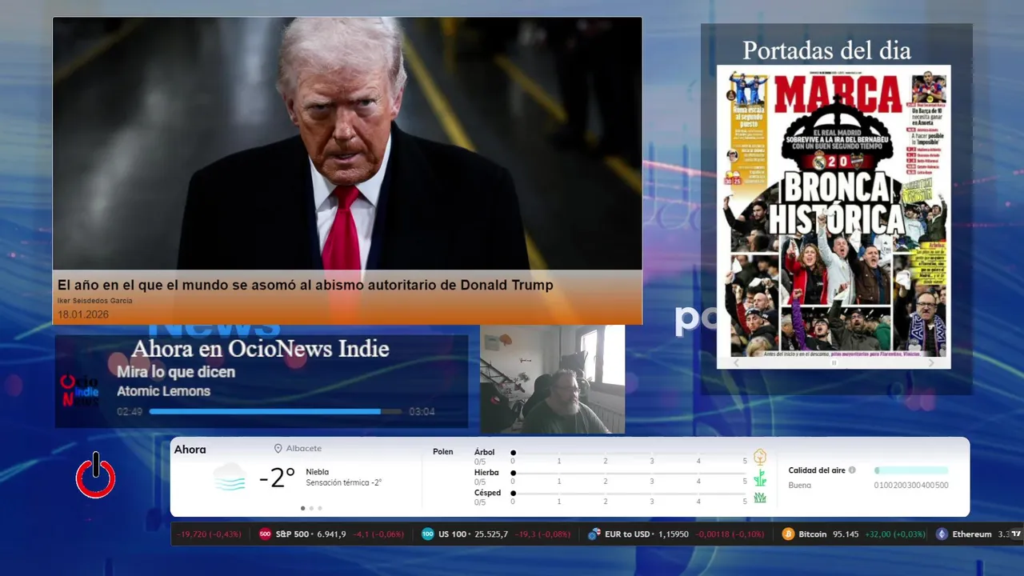Screen dimensions: 1024x576
Task: Click the song title 'Mira lo que dicen'
Action: point(176,372)
